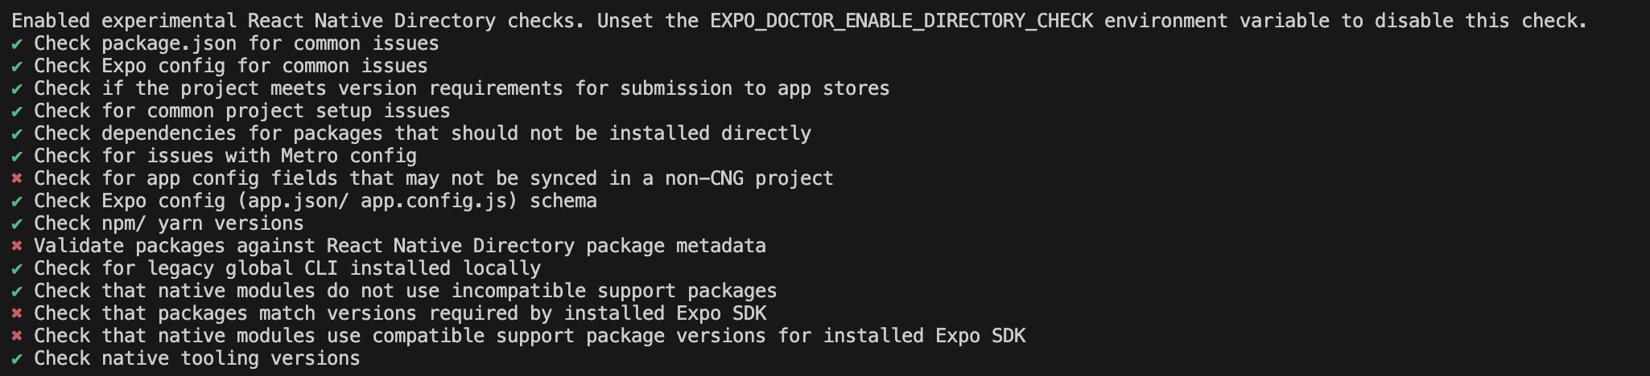Image resolution: width=1650 pixels, height=376 pixels.
Task: Click the green checkmark beside Expo config common issues
Action: point(17,66)
